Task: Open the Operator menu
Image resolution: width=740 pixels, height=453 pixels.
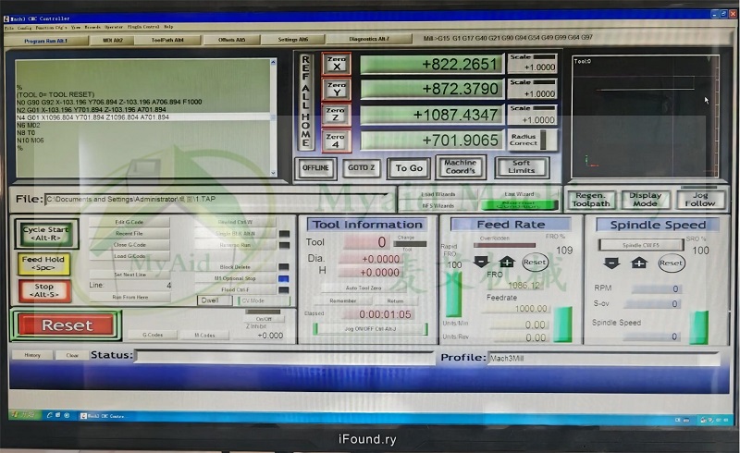Action: [x=113, y=28]
